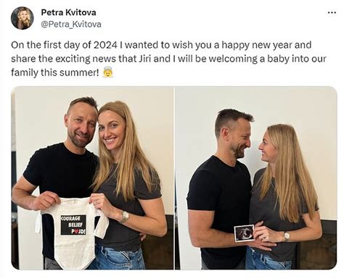Click the COURAGE BELIEF POJD! label
344x279 pixels.
pyautogui.click(x=73, y=225)
